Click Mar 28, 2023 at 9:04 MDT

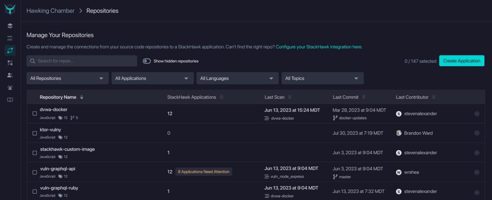359,110
